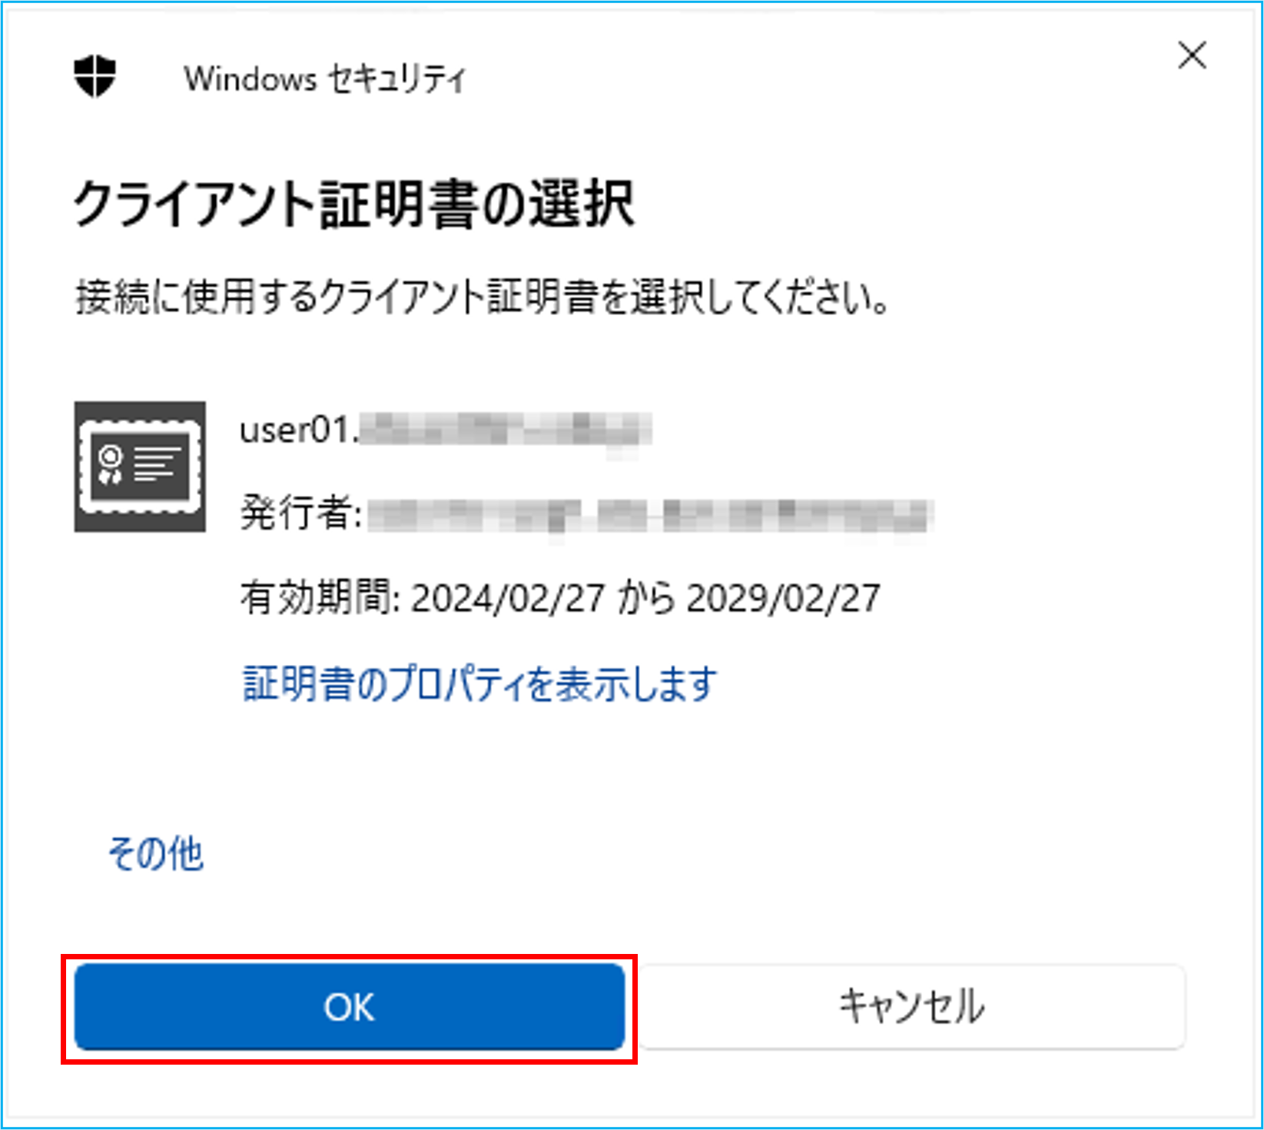Image resolution: width=1264 pixels, height=1130 pixels.
Task: Click the blurred issuer name text
Action: click(650, 515)
